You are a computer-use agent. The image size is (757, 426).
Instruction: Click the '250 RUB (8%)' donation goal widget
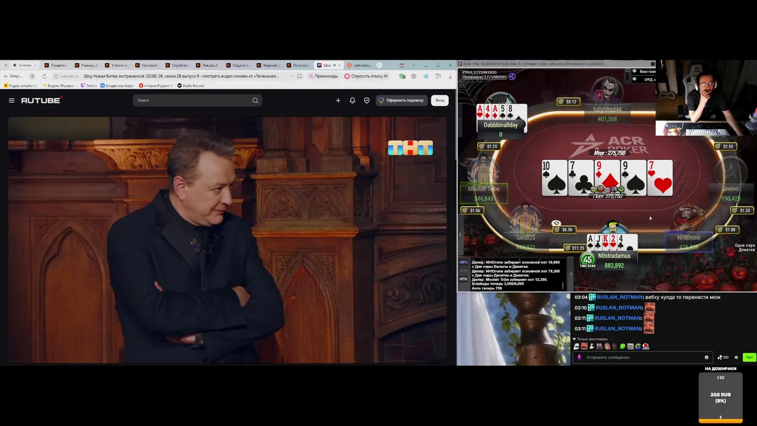tap(720, 398)
